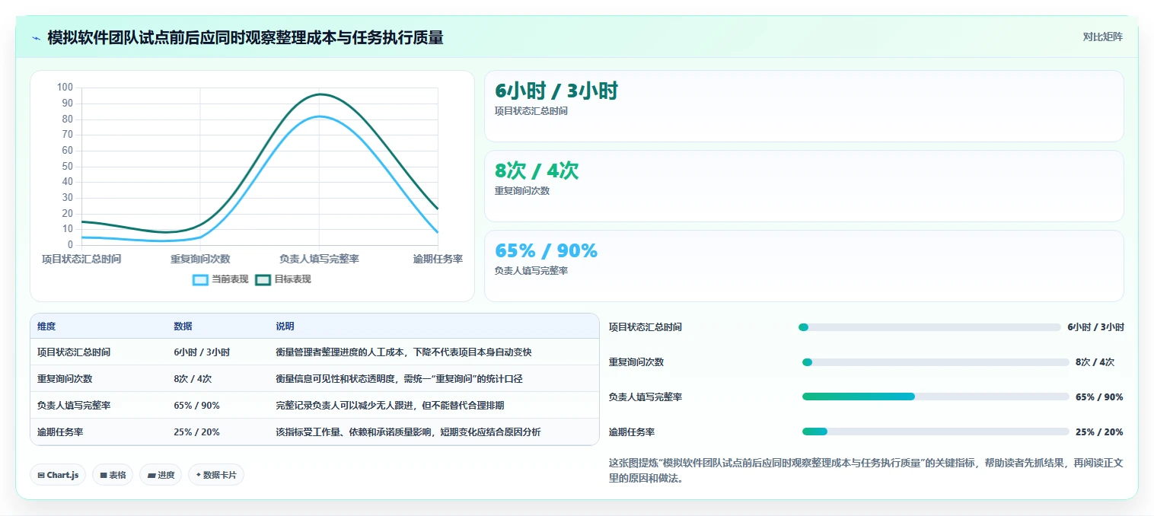Click the 进度 tag chip

(161, 475)
